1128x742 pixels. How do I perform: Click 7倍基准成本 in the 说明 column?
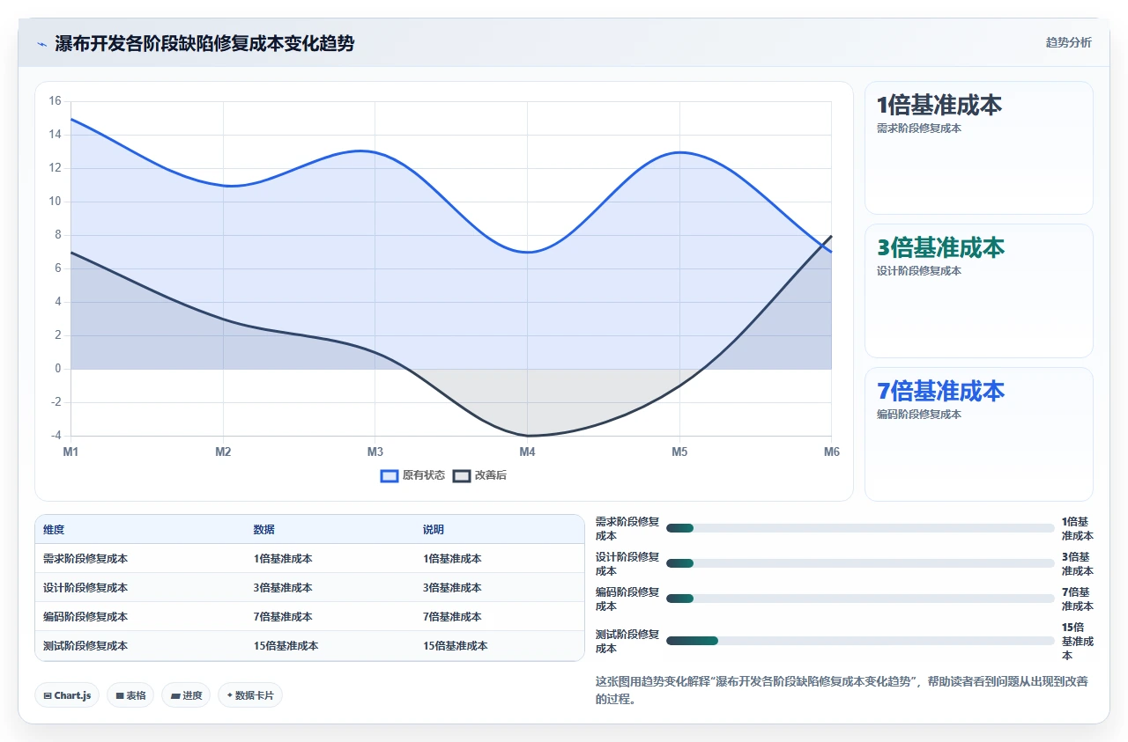click(452, 617)
